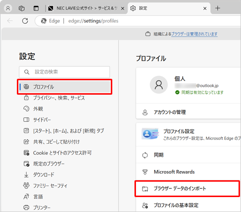Viewport: 241px width, 212px height.
Task: Click the import folder icon
Action: tap(145, 189)
